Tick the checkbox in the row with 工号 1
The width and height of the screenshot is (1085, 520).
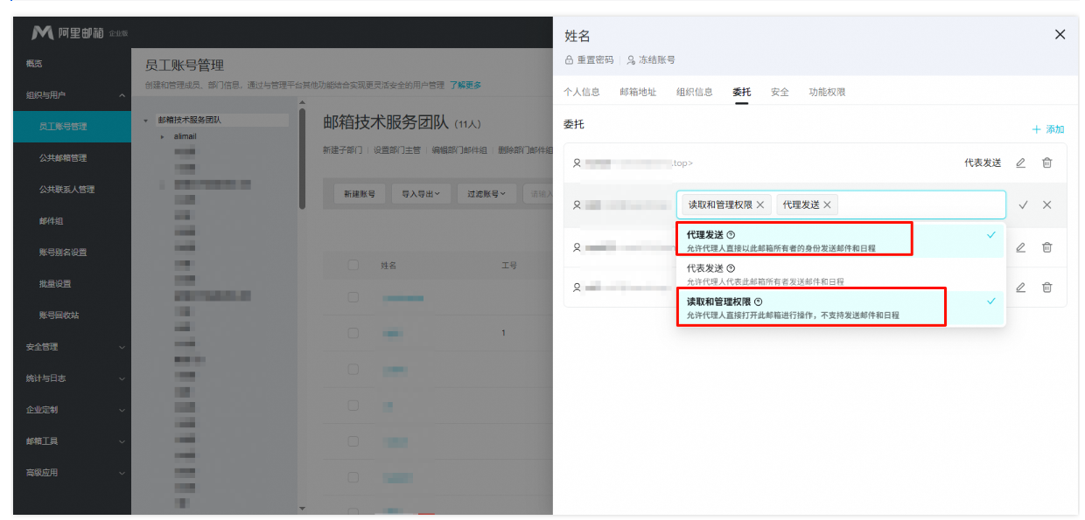353,333
